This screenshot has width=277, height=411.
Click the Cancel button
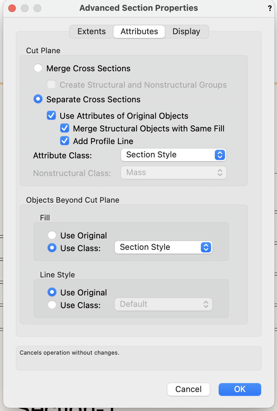pyautogui.click(x=188, y=389)
